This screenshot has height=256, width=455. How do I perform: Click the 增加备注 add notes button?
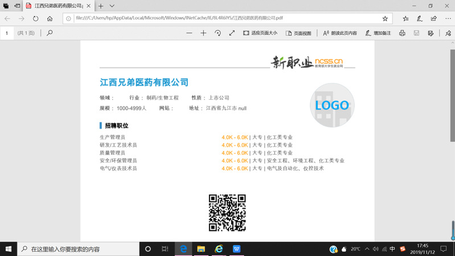click(x=378, y=33)
